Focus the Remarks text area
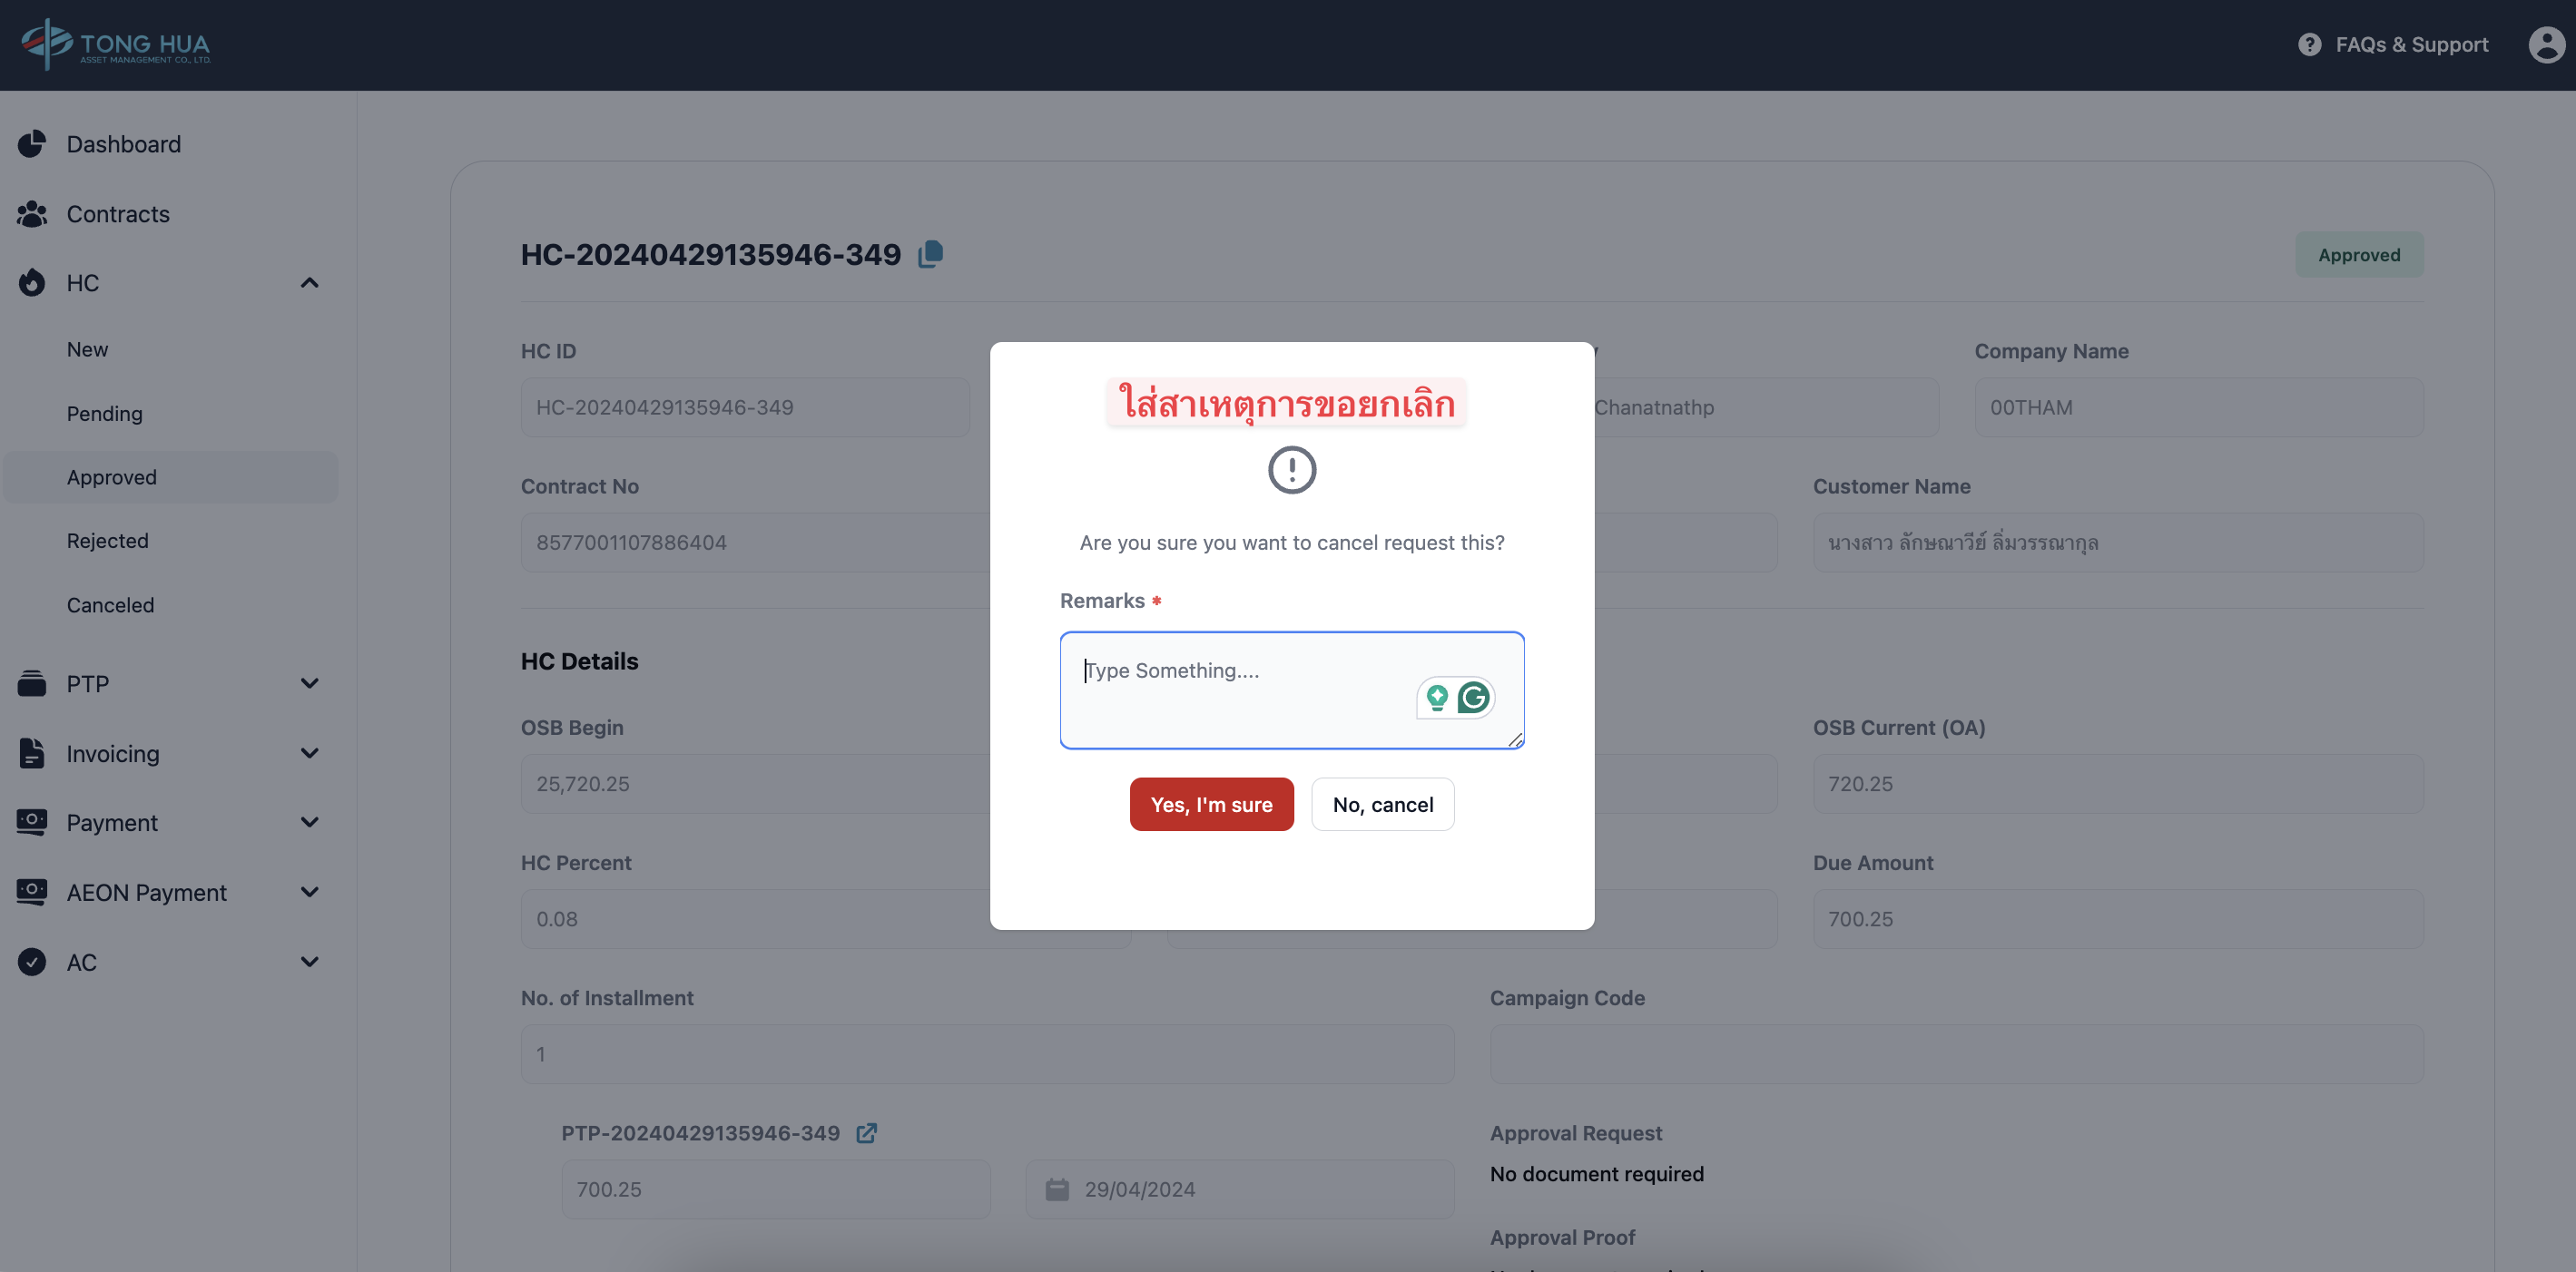The height and width of the screenshot is (1272, 2576). (x=1240, y=700)
